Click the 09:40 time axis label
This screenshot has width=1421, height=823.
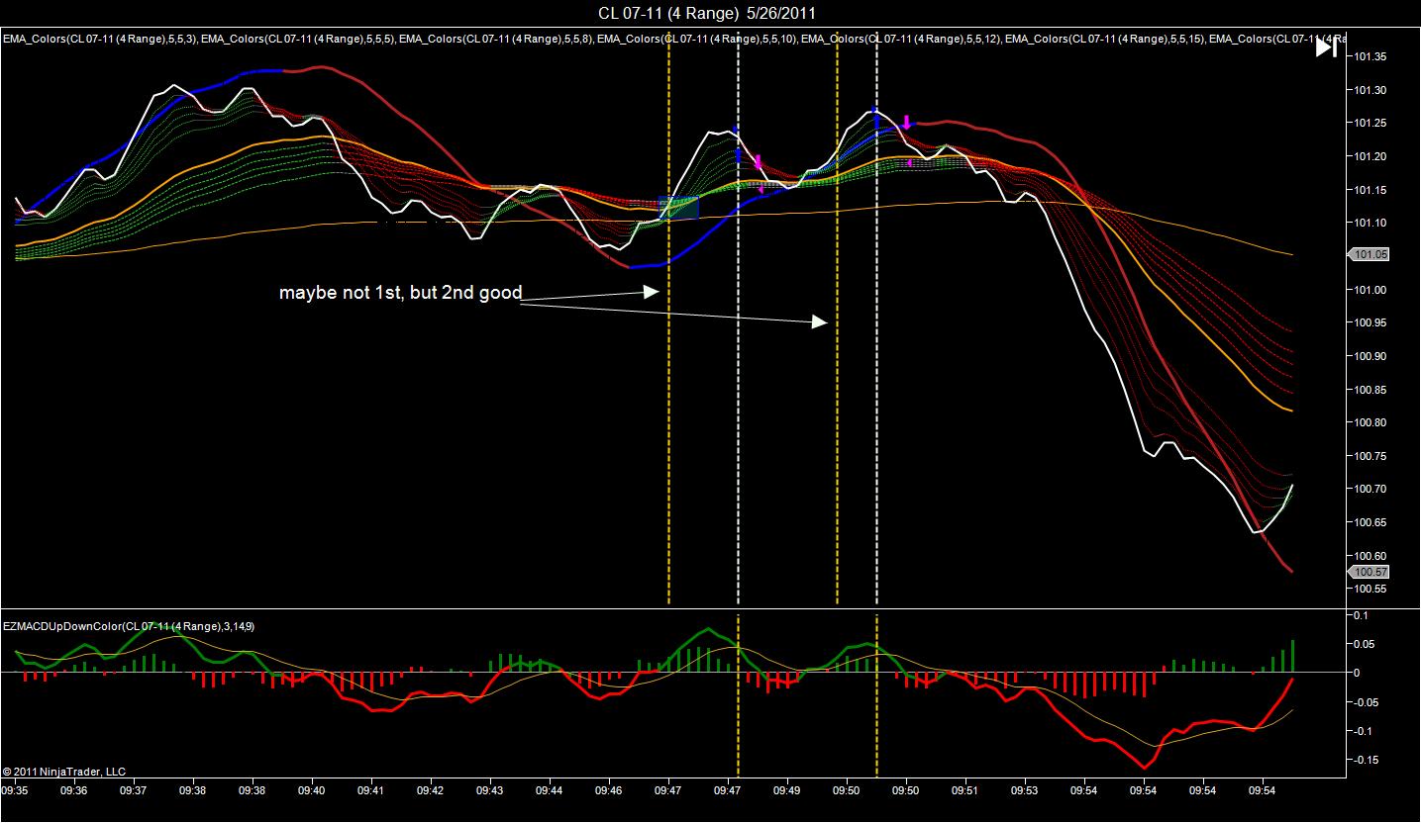click(312, 791)
